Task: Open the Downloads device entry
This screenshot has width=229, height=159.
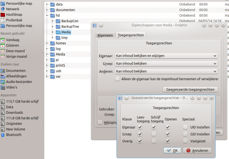Action: 14,112
